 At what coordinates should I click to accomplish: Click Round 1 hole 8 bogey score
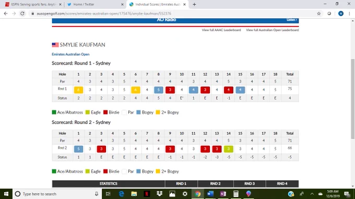click(159, 90)
